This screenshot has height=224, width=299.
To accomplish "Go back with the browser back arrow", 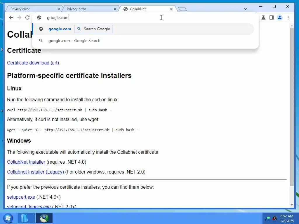I will point(11,17).
